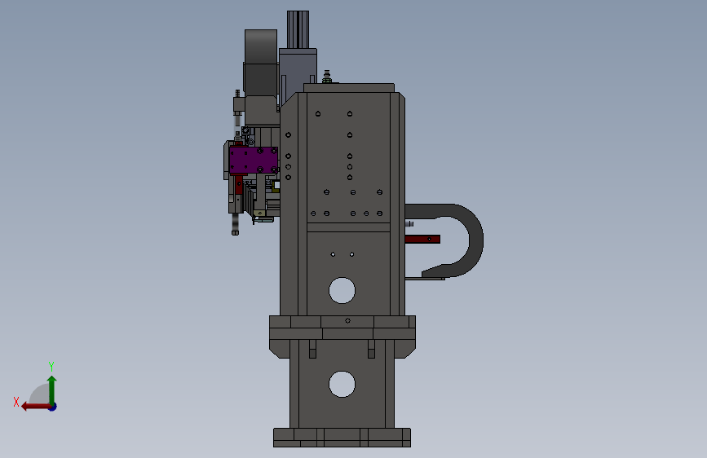The height and width of the screenshot is (458, 707).
Task: Select the red bar inside the cable chain loop
Action: [x=422, y=239]
